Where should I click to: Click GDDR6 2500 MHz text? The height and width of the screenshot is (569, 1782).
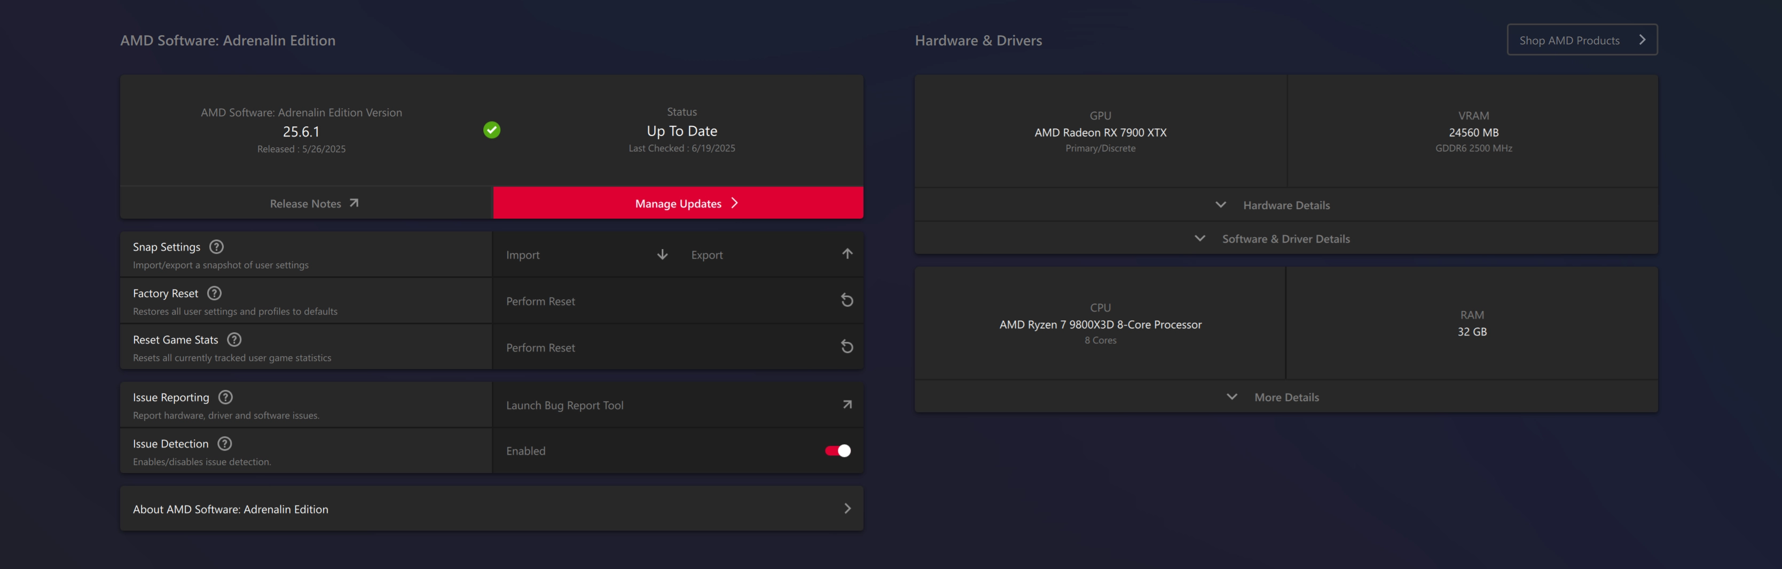click(1473, 148)
